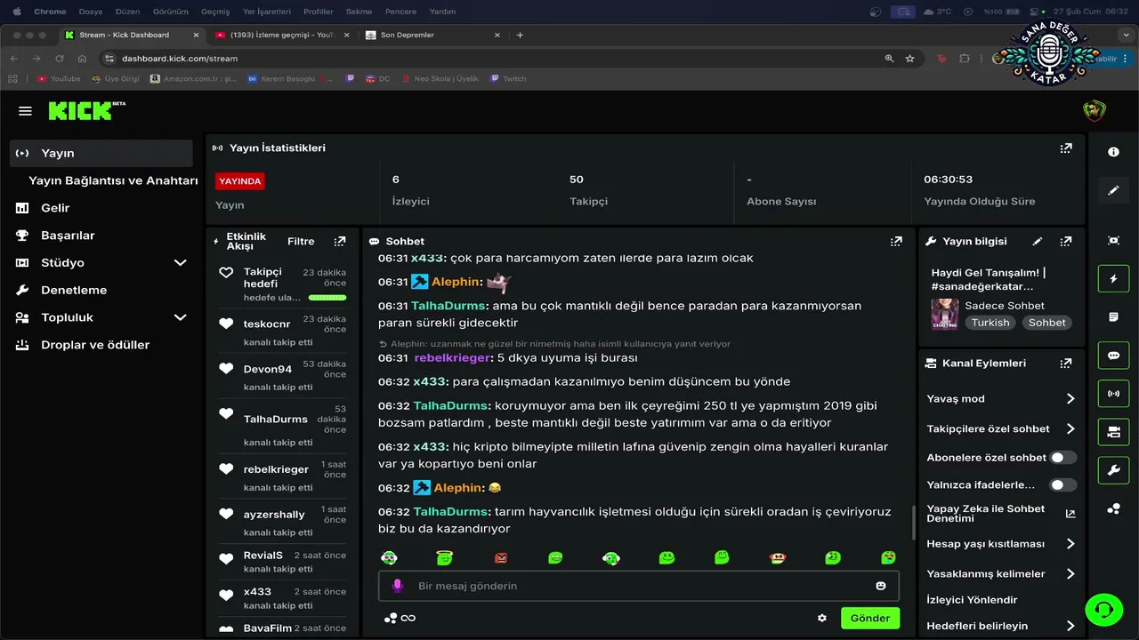The width and height of the screenshot is (1139, 640).
Task: Select the Devon94 follow event row
Action: [282, 376]
